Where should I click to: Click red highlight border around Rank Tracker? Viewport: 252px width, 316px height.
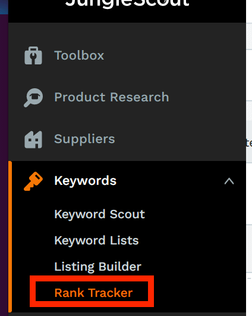coord(92,278)
